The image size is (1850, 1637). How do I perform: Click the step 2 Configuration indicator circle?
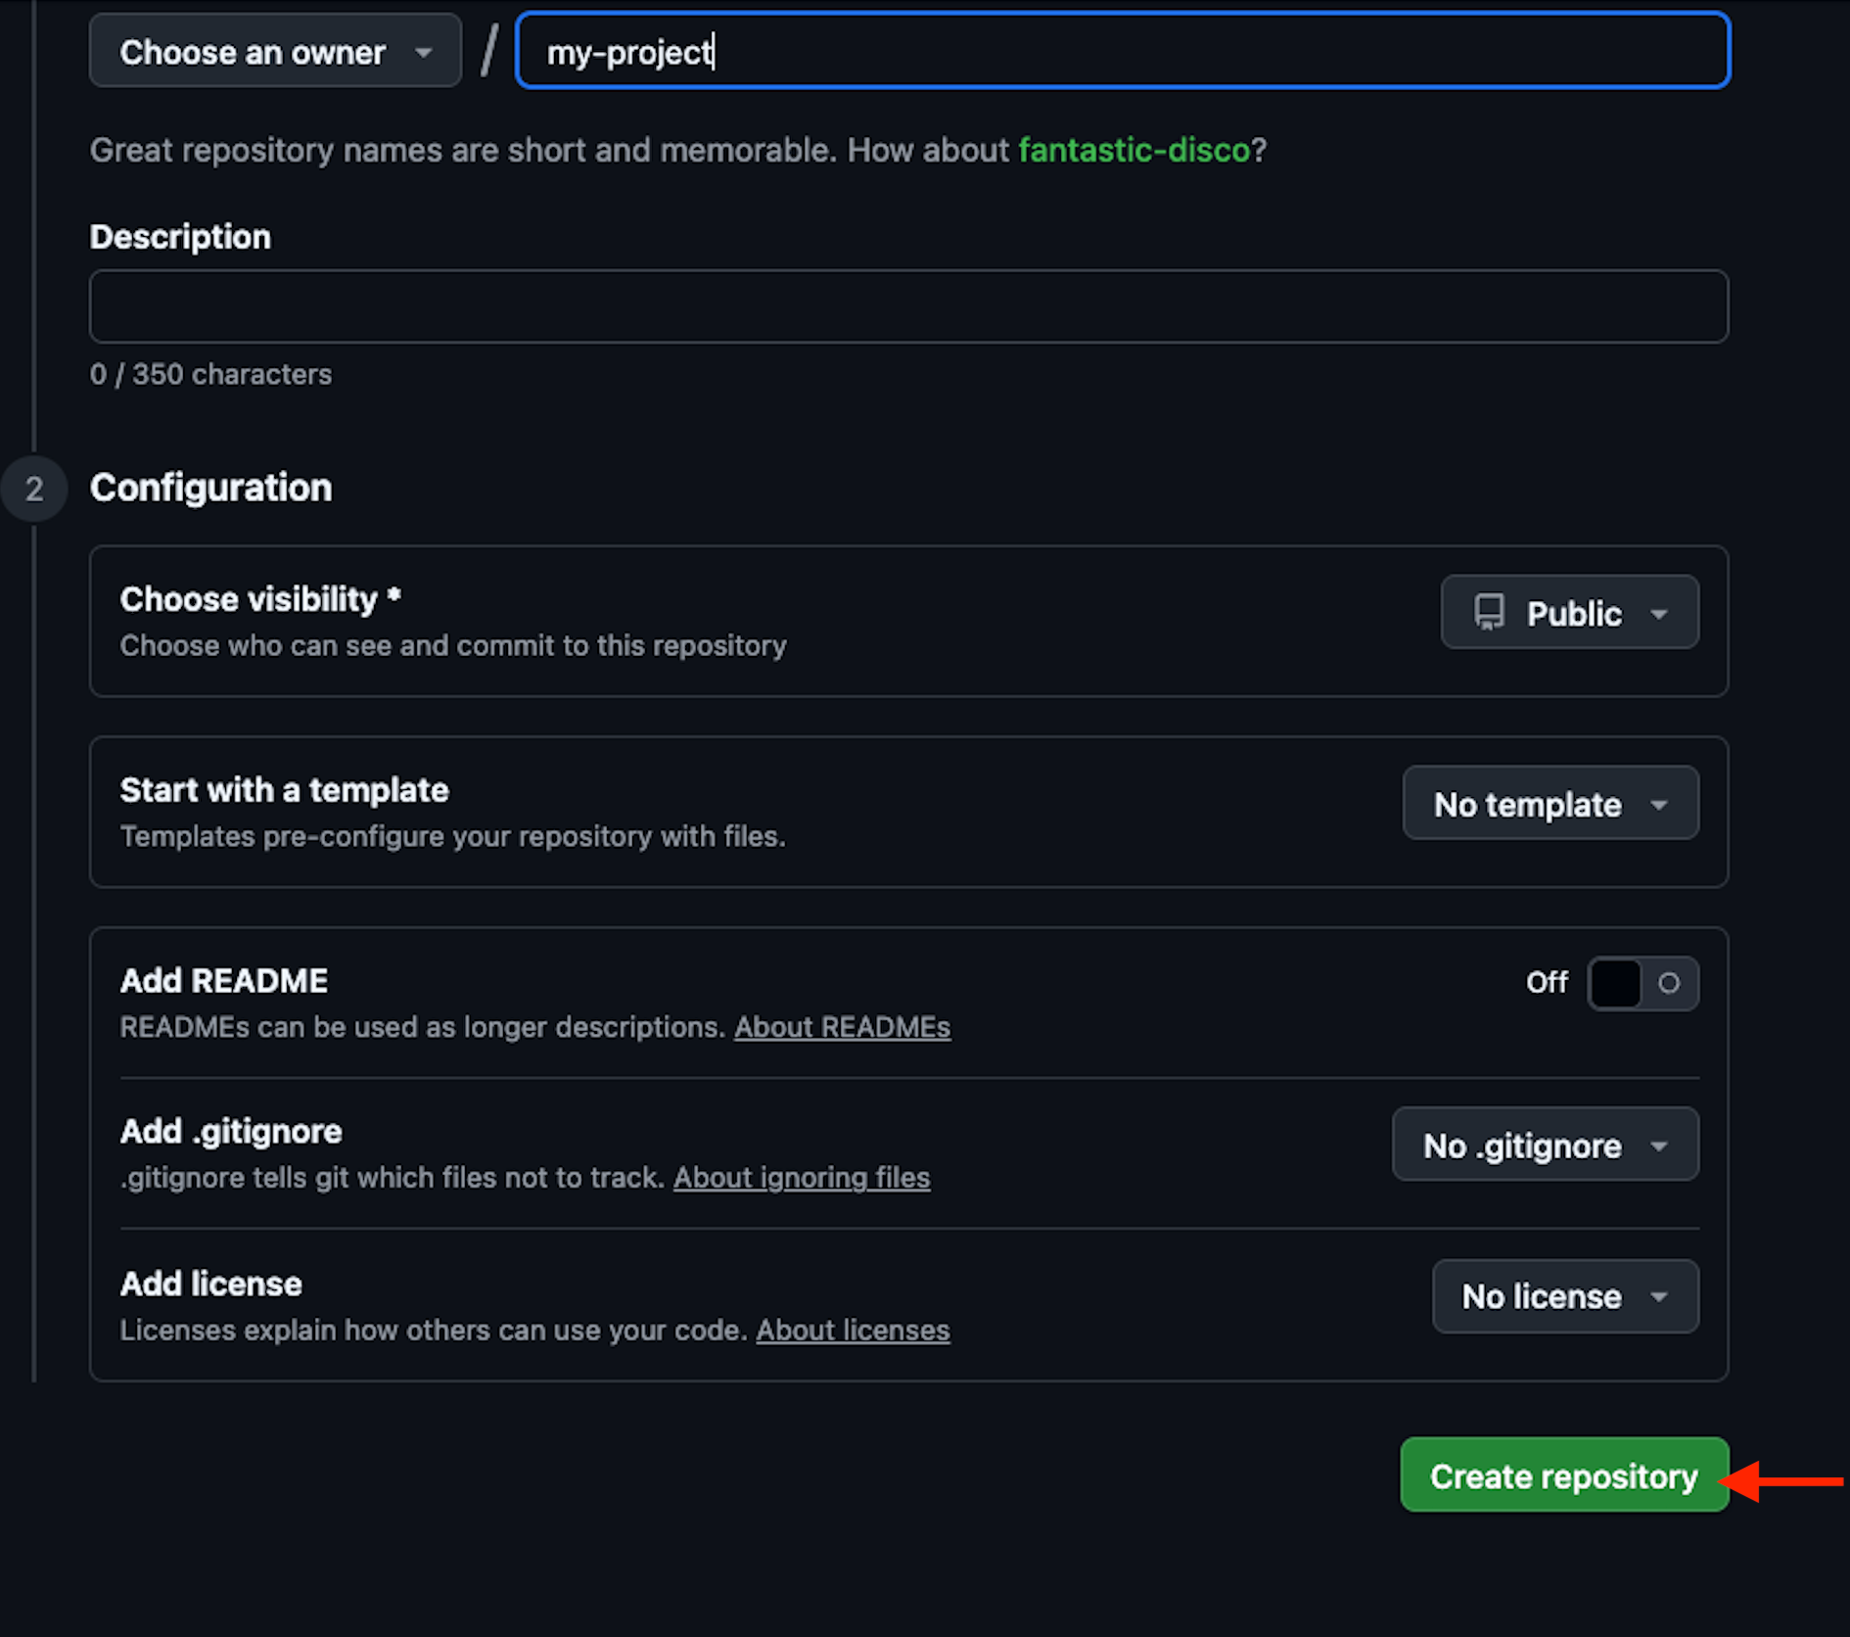[x=35, y=488]
